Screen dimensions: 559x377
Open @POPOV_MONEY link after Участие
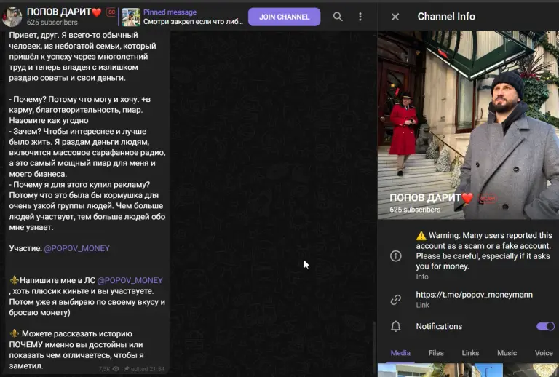76,248
